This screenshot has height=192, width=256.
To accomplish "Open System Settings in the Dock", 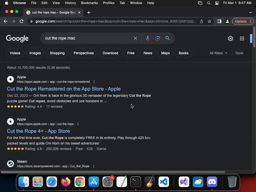I will click(x=108, y=182).
